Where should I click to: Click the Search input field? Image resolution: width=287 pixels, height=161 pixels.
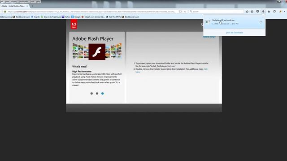[216, 12]
